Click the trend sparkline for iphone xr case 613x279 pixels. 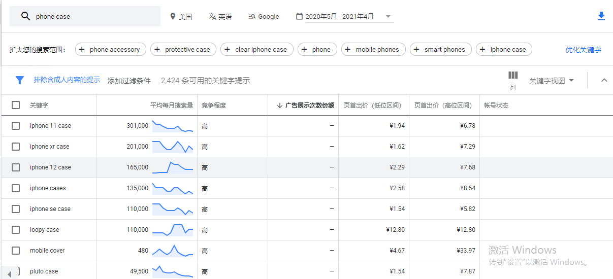(x=173, y=147)
